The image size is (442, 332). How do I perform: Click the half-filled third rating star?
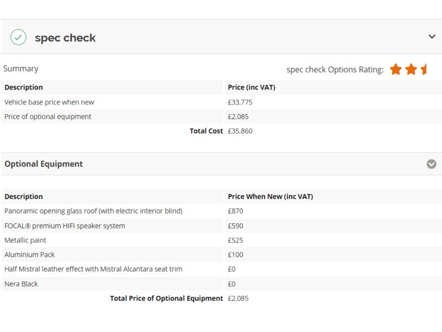coord(424,69)
